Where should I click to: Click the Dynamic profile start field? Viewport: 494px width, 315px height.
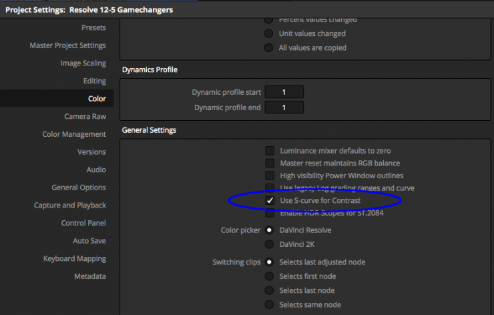point(284,92)
